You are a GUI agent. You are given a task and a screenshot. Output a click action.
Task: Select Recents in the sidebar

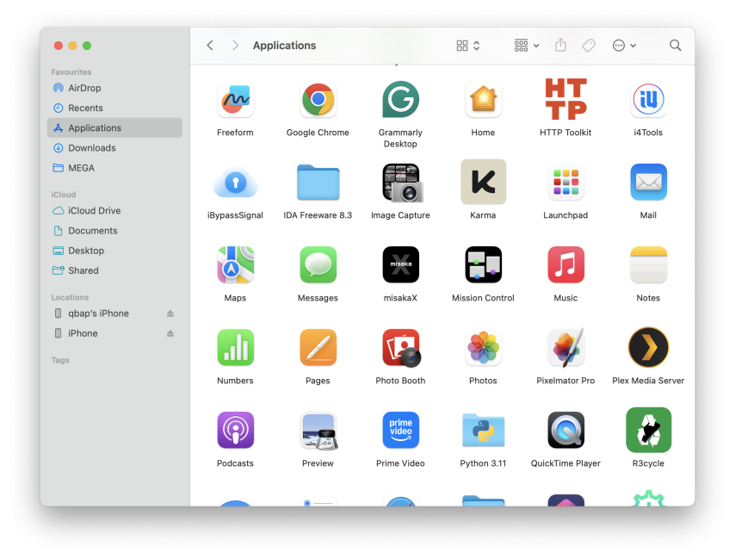click(114, 108)
